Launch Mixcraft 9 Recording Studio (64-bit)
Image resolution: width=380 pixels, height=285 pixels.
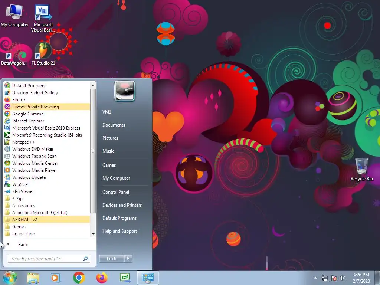47,135
